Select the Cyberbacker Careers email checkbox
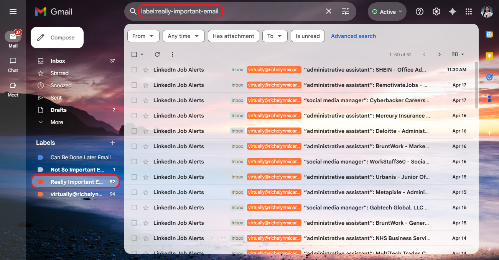This screenshot has width=499, height=260. click(134, 100)
